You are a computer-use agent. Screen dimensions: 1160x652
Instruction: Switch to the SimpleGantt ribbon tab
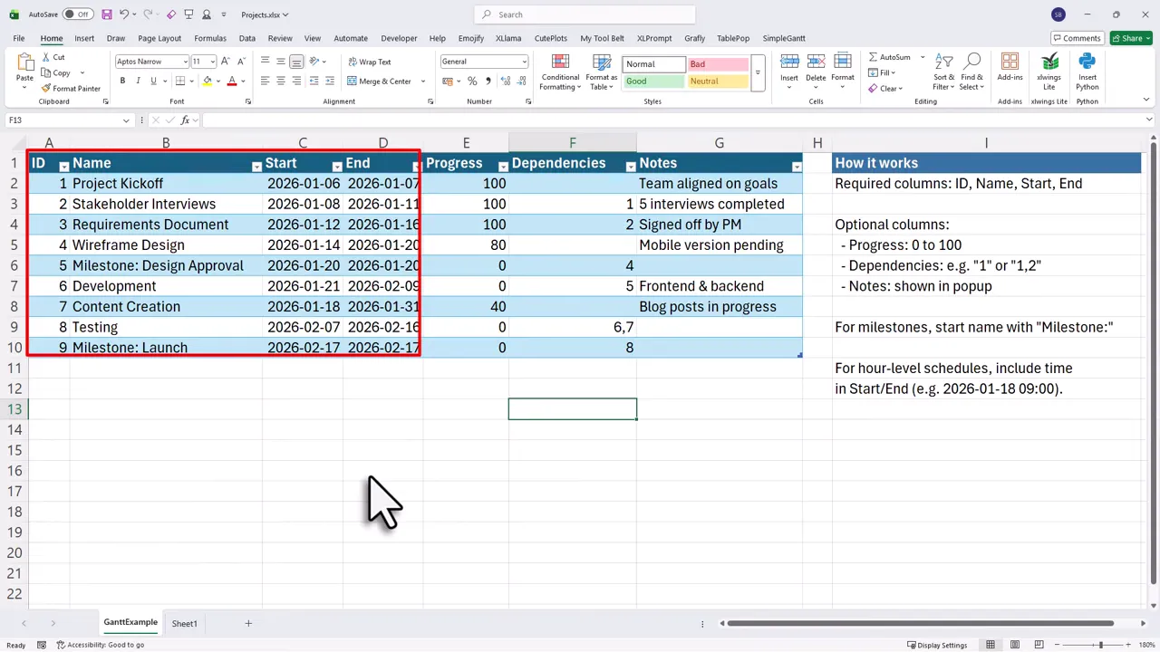click(x=783, y=38)
